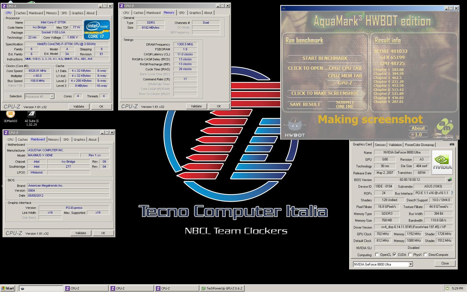Click the BIOS Version field 60.80.18.00.12

click(410, 180)
